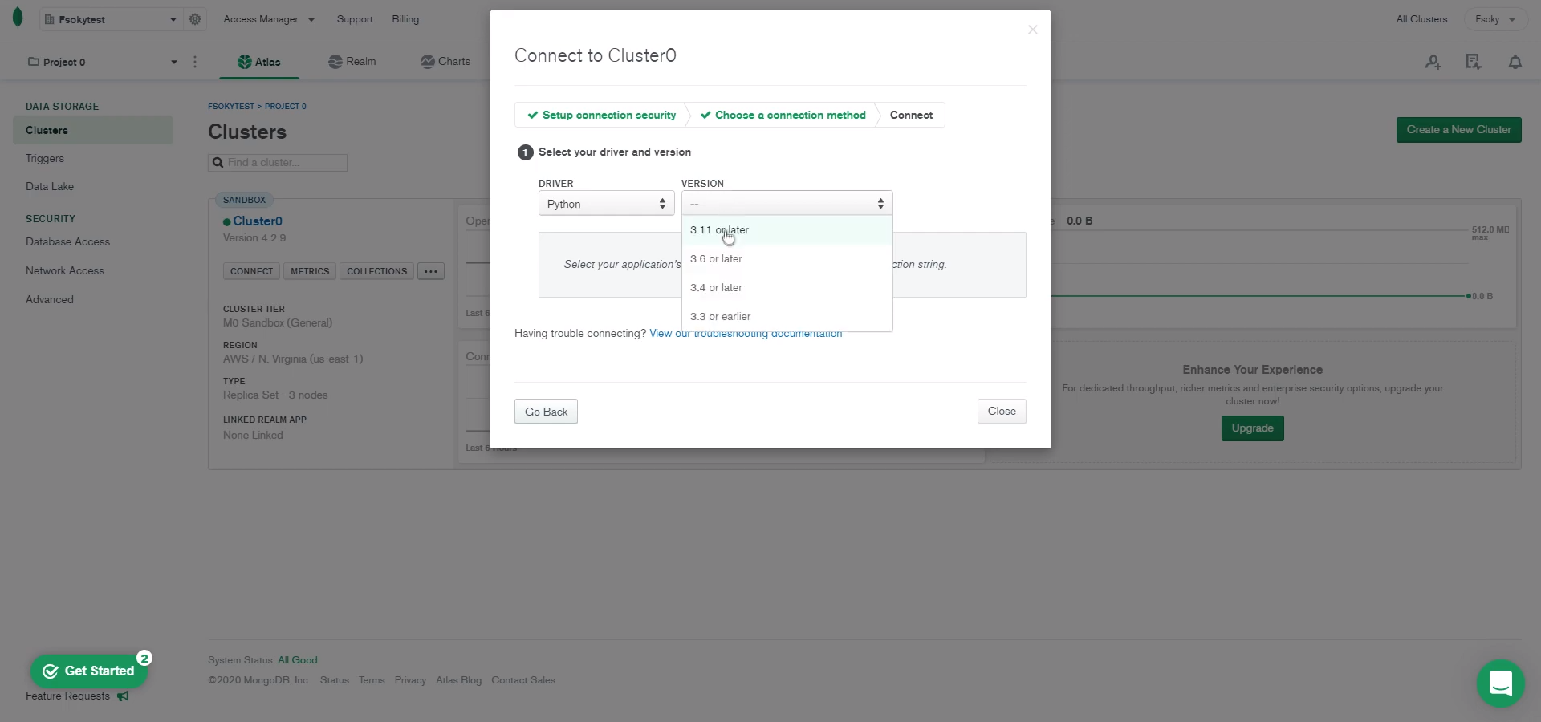Click Create a New Cluster button
This screenshot has height=722, width=1541.
pos(1458,130)
